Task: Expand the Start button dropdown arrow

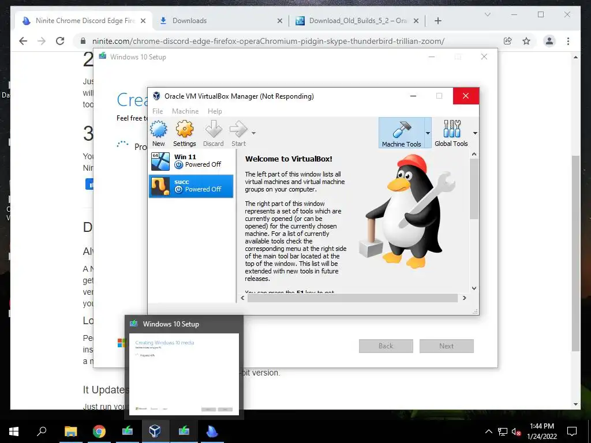Action: pyautogui.click(x=254, y=133)
